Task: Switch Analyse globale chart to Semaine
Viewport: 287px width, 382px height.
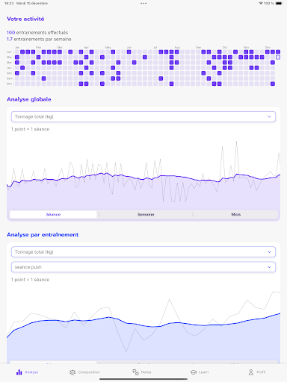Action: (x=146, y=214)
